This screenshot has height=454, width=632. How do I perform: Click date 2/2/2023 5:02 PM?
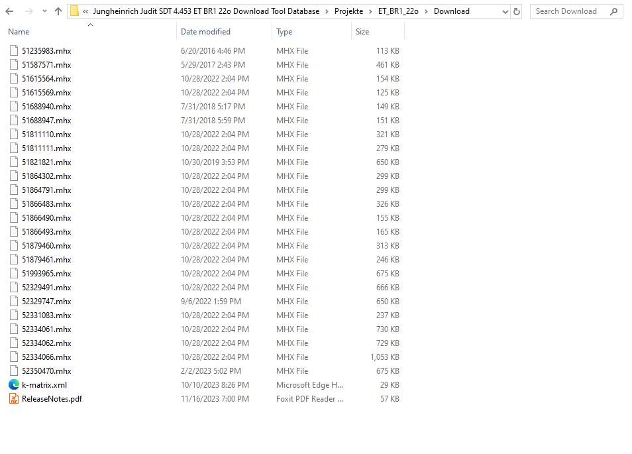[211, 371]
